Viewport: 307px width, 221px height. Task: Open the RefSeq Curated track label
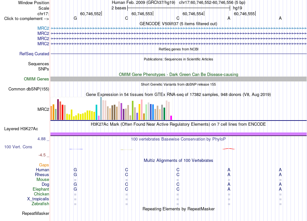coord(34,54)
